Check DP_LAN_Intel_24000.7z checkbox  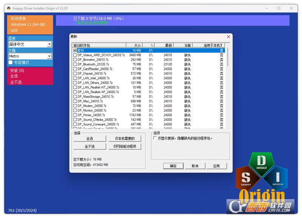(75, 78)
